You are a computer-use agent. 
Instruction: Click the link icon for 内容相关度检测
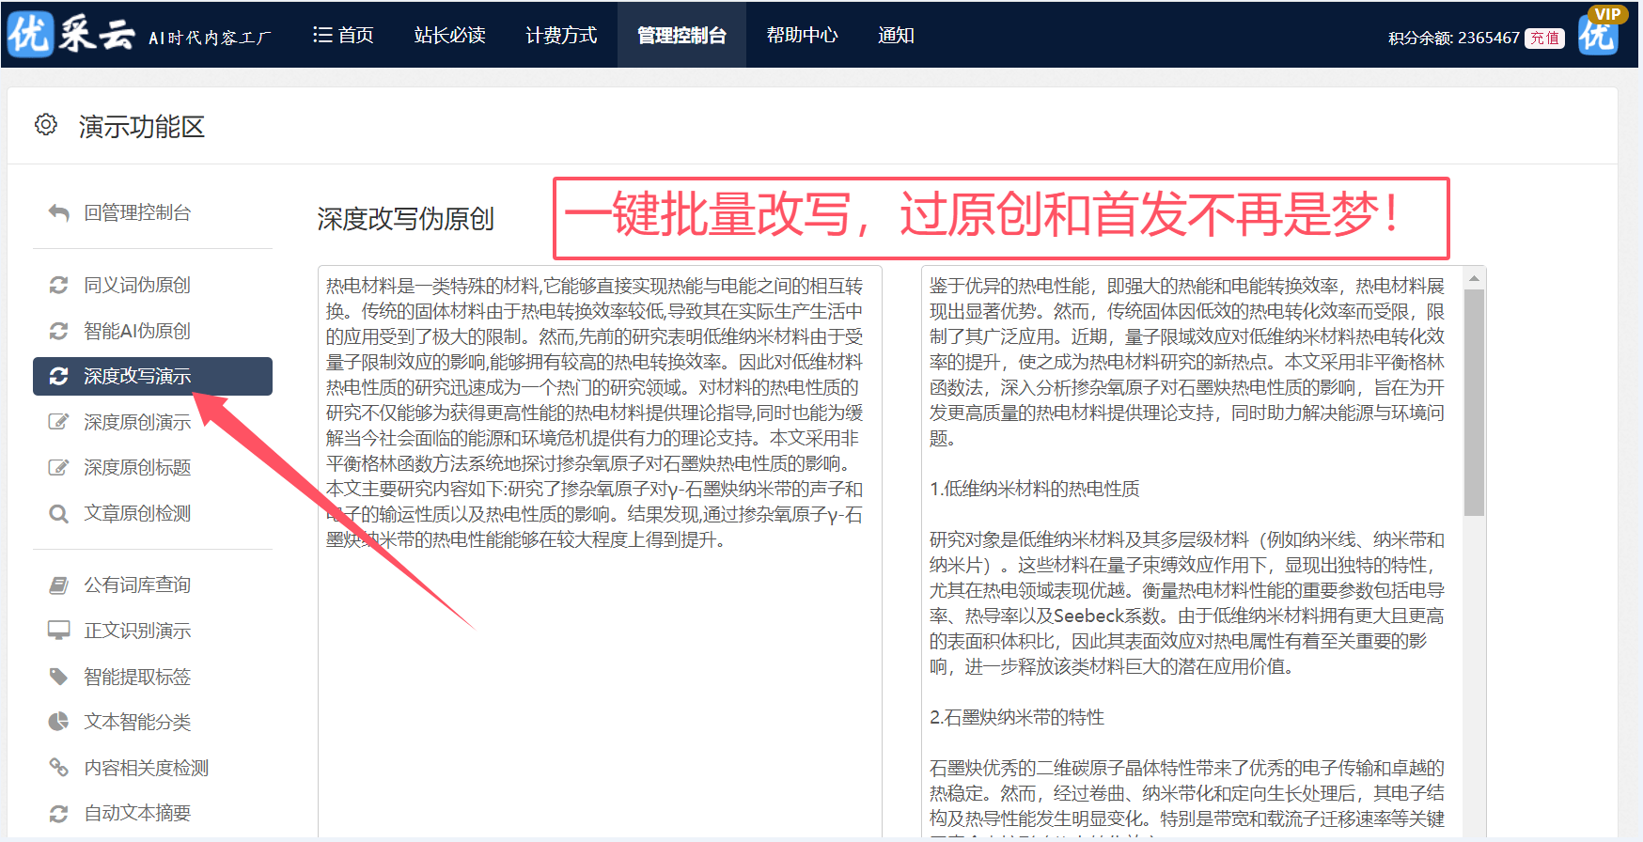tap(58, 768)
